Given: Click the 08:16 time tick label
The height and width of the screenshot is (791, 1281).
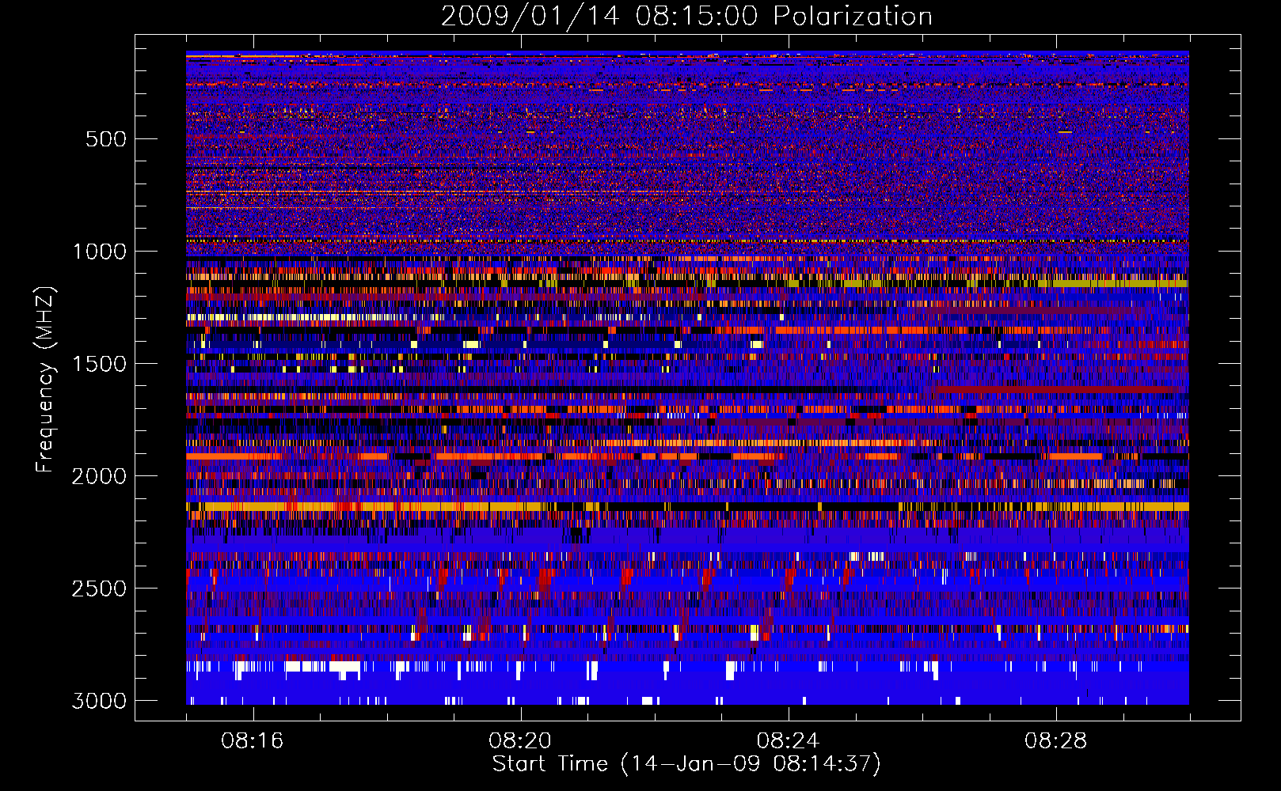Looking at the screenshot, I should [x=253, y=741].
